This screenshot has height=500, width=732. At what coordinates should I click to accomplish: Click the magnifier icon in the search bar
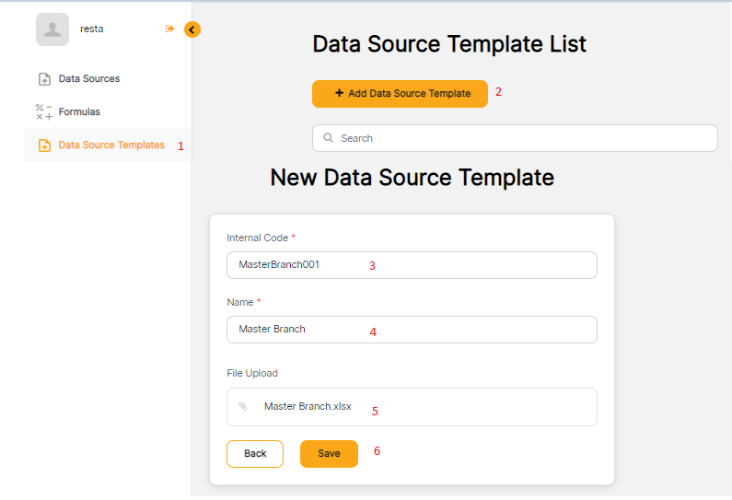(x=328, y=138)
